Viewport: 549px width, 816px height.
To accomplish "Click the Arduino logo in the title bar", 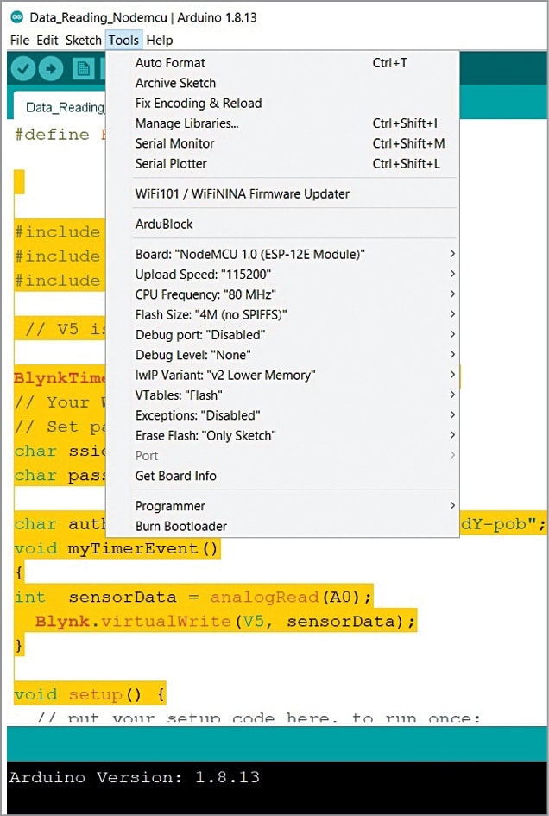I will pyautogui.click(x=16, y=17).
